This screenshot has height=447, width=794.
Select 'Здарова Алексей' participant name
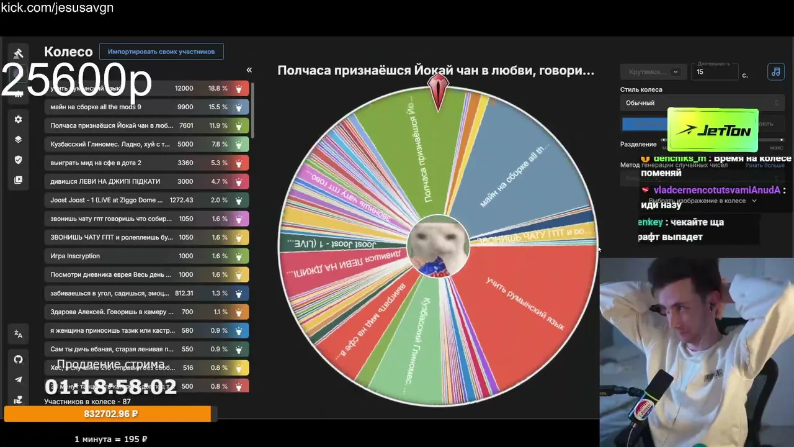tap(112, 312)
